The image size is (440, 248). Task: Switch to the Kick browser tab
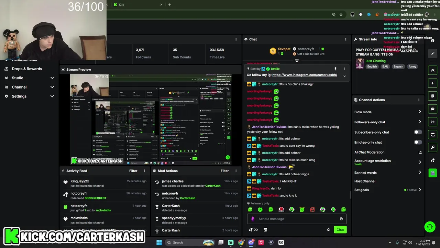tap(137, 4)
